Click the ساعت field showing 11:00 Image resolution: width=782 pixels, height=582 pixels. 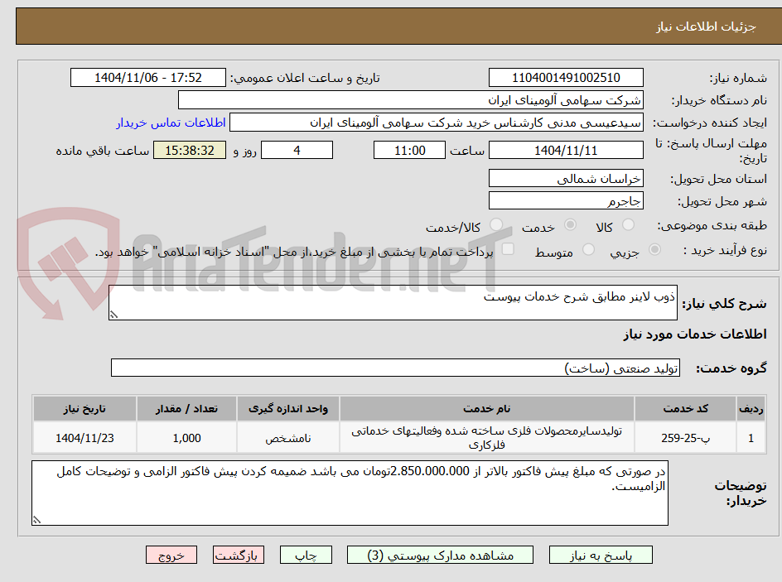click(x=409, y=150)
